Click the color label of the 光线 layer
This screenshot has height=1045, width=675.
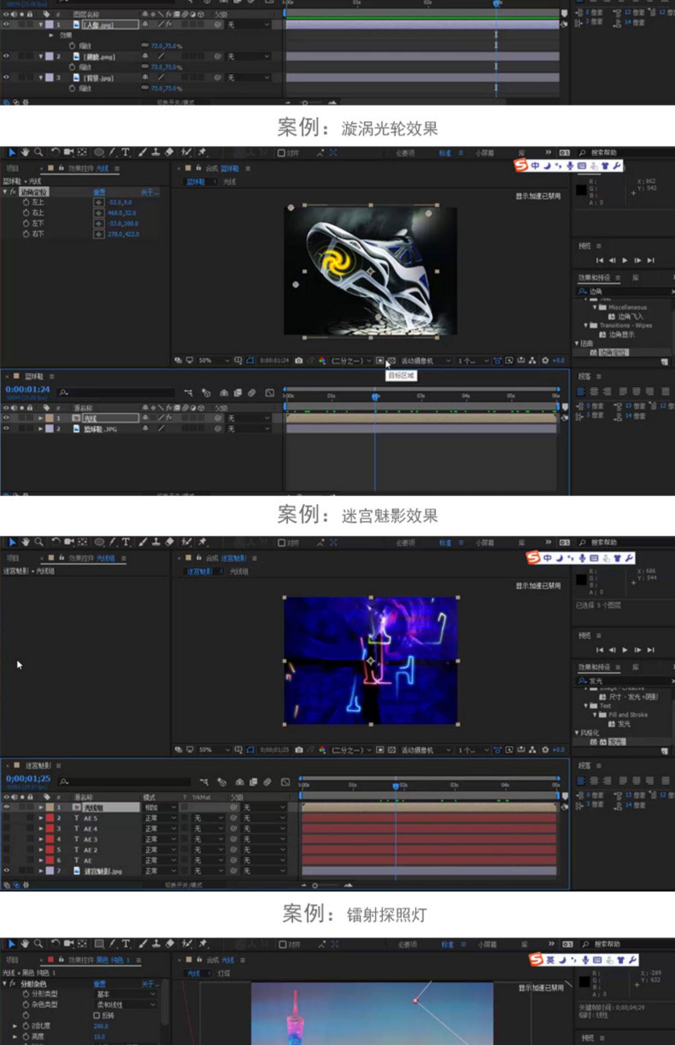(49, 418)
